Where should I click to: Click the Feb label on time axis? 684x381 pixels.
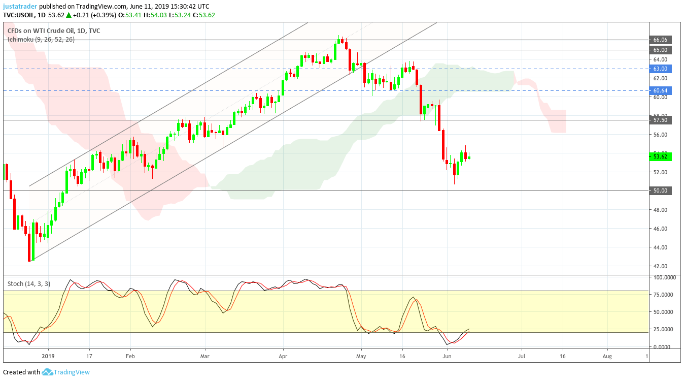130,357
